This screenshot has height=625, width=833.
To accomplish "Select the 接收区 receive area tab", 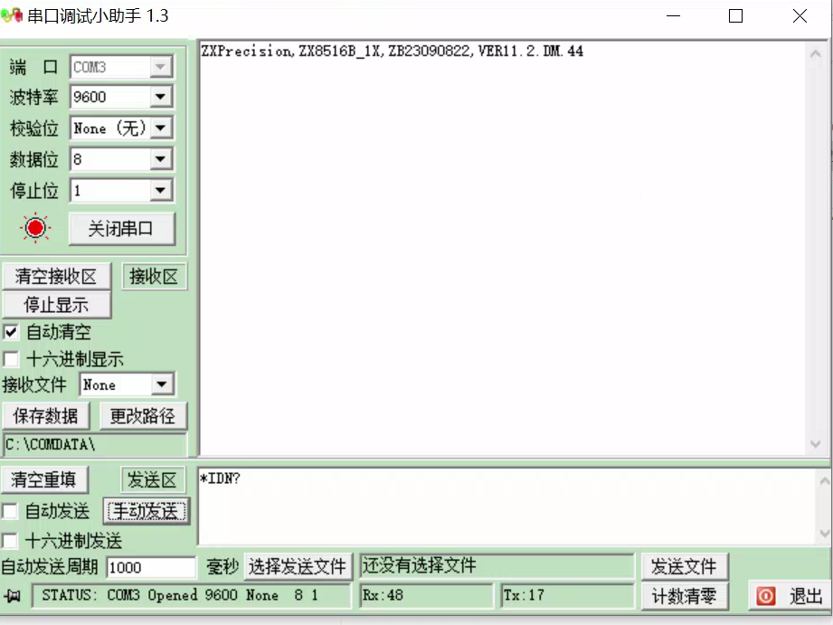I will [x=154, y=276].
